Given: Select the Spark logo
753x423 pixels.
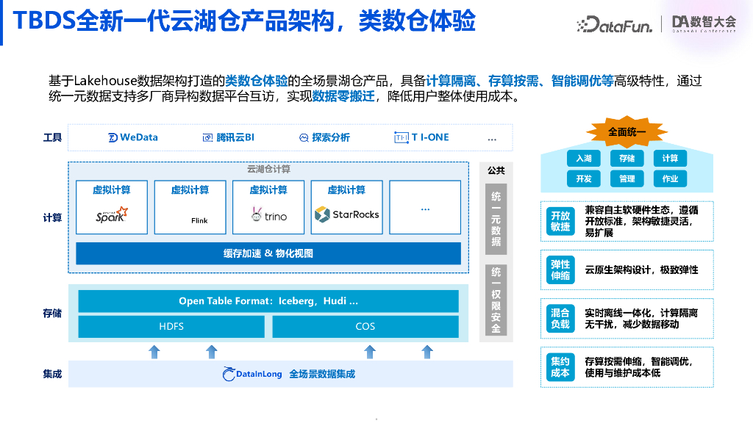Looking at the screenshot, I should [x=112, y=215].
